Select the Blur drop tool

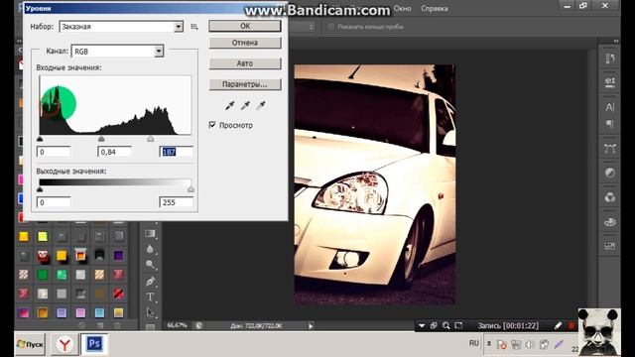[150, 249]
